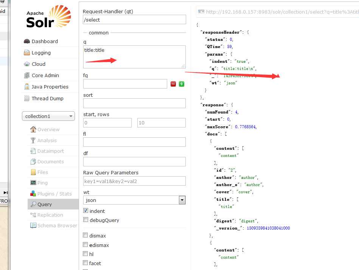Focus the Request-Handler /select field
The height and width of the screenshot is (270, 359).
[134, 20]
